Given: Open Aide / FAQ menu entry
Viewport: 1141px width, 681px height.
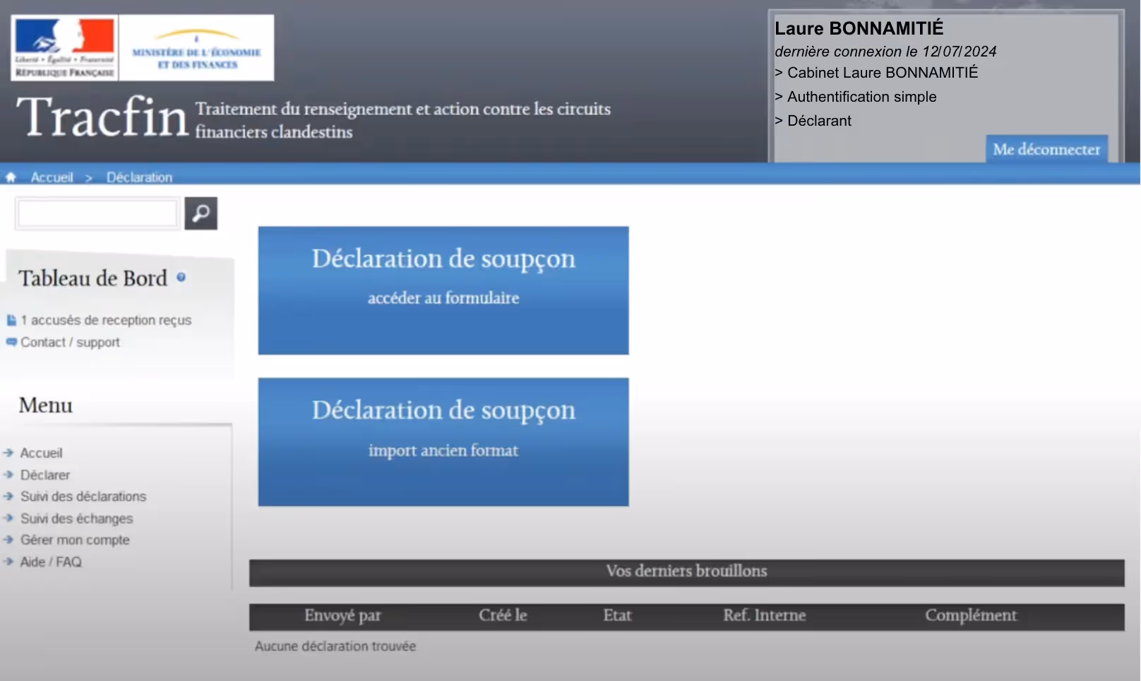Looking at the screenshot, I should pyautogui.click(x=51, y=562).
